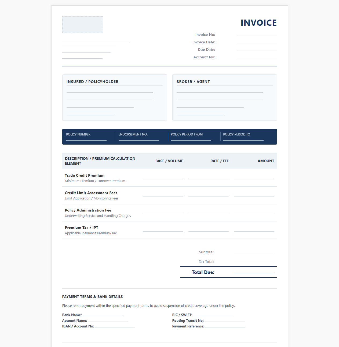Viewport: 339px width, 347px height.
Task: Click the 'Premium Tax / IPT' row title
Action: (82, 228)
